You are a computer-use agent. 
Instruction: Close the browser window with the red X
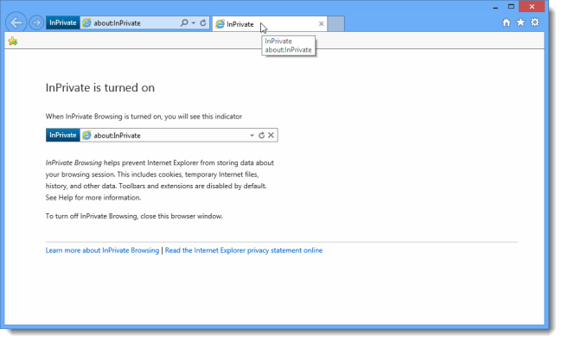click(x=532, y=6)
